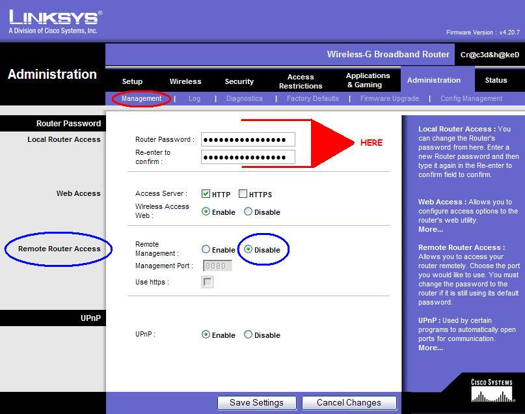Open More link under Web Access help
Image resolution: width=525 pixels, height=414 pixels.
click(x=431, y=229)
